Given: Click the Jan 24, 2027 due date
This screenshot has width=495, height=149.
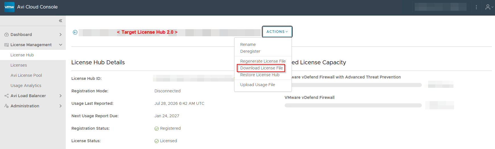Looking at the screenshot, I should (167, 116).
